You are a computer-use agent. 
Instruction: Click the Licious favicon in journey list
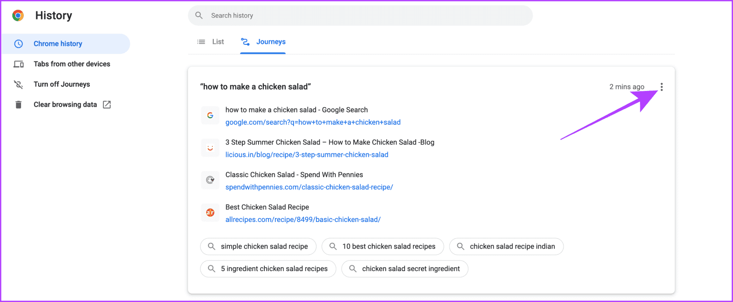[210, 148]
